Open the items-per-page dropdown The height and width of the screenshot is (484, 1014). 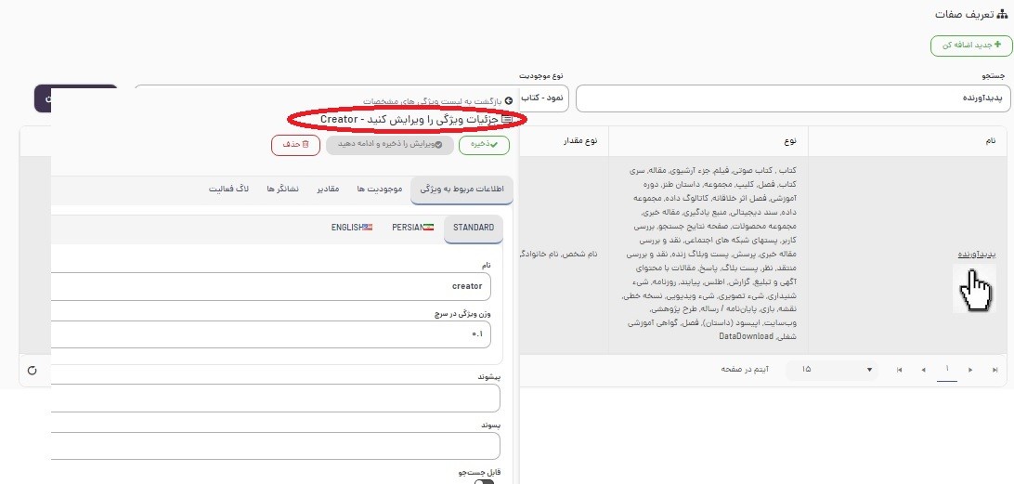832,370
